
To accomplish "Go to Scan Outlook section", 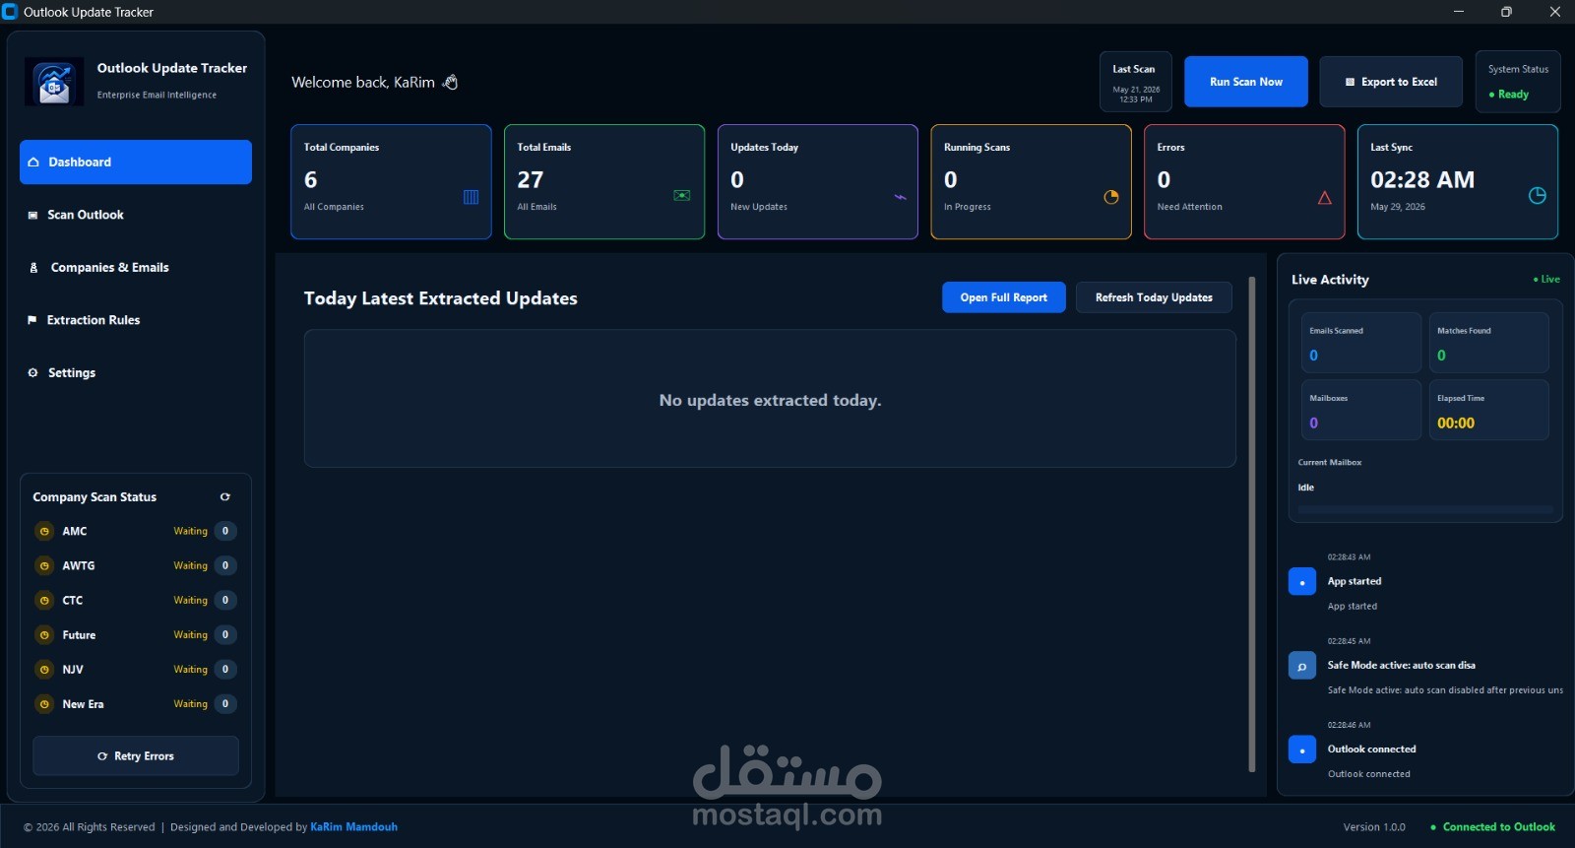I will click(136, 215).
